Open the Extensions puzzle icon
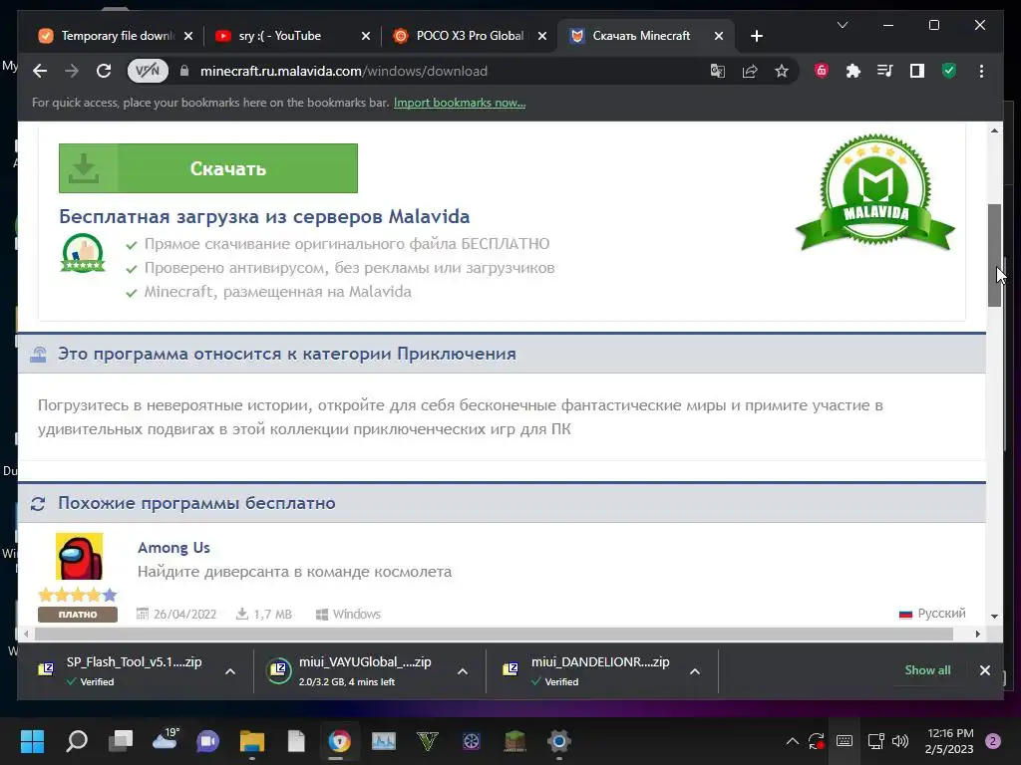The width and height of the screenshot is (1021, 765). 853,71
